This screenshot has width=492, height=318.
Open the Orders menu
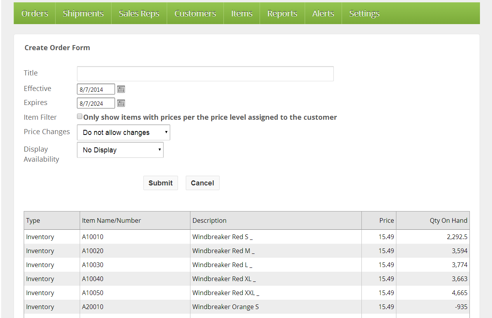pyautogui.click(x=35, y=13)
